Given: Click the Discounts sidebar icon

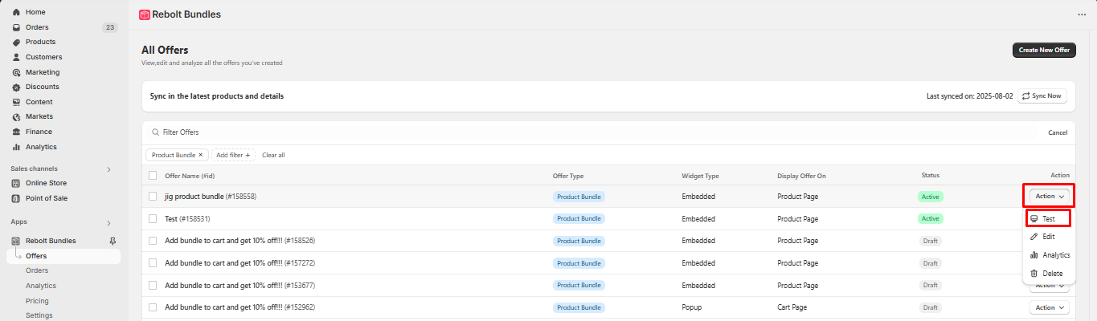Looking at the screenshot, I should tap(16, 87).
